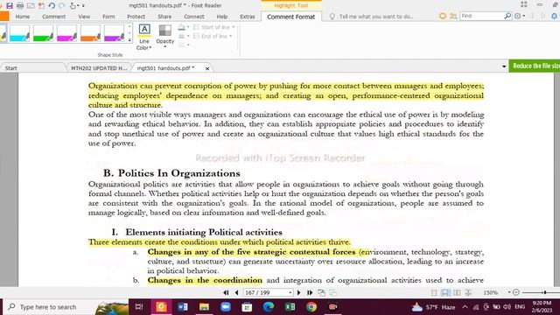560x315 pixels.
Task: Click the Find magnifier search icon
Action: coord(507,16)
